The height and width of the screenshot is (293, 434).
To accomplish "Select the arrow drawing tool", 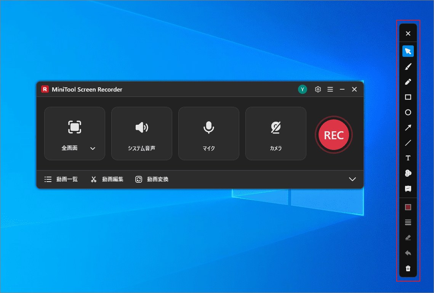I will point(408,127).
